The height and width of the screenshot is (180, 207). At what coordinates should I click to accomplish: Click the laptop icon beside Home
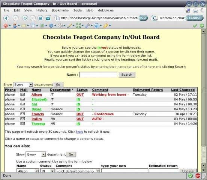coord(48,18)
